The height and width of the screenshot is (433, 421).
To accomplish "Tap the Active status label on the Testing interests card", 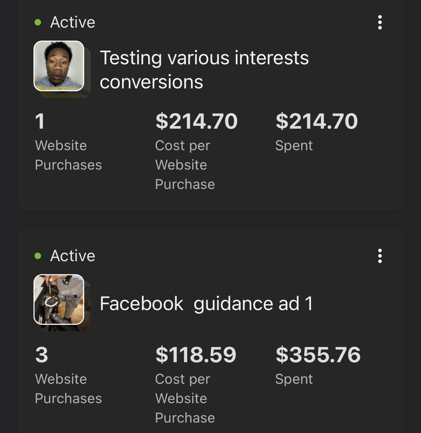I will 72,22.
